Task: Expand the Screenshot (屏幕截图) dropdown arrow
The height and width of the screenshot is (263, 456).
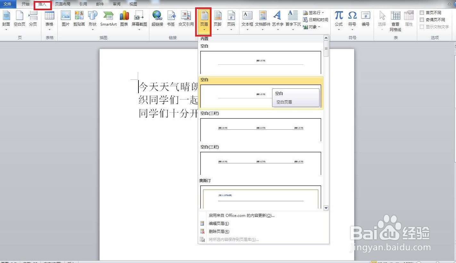Action: [139, 30]
